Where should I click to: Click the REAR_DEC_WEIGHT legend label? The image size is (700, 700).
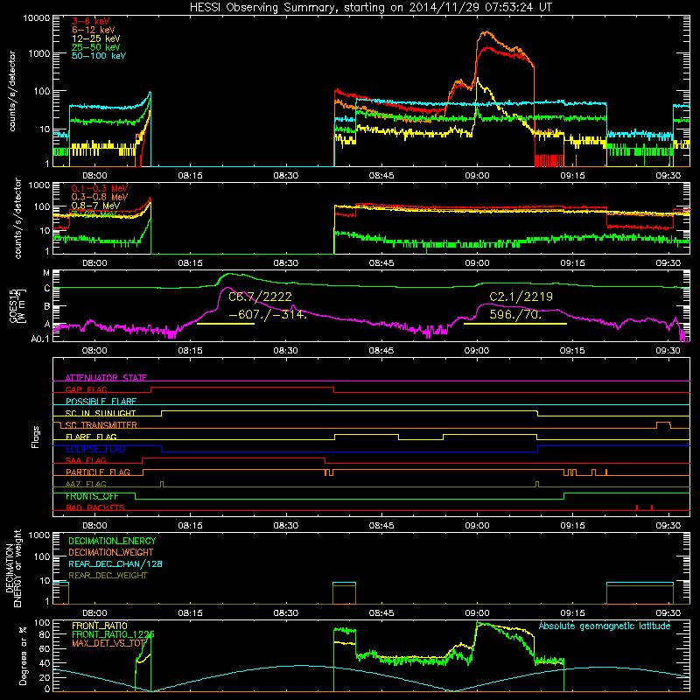[x=108, y=576]
